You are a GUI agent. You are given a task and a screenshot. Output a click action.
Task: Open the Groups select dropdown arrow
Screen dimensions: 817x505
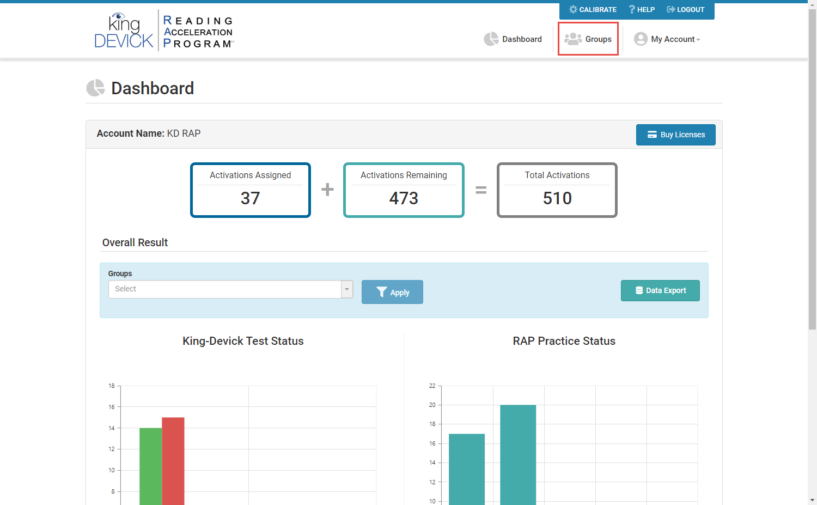point(347,289)
